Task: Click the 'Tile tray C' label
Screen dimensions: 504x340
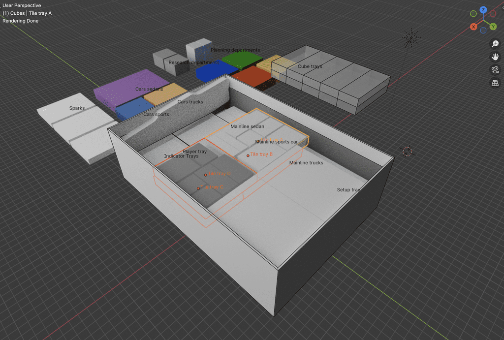Action: coord(212,187)
